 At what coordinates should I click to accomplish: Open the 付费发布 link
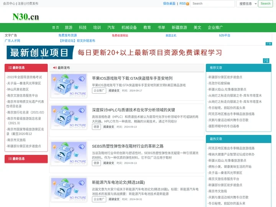pyautogui.click(x=32, y=3)
